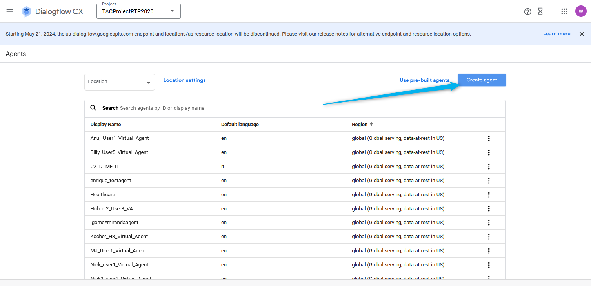Open options menu for Kocher_H3_Virtual_Agent
The image size is (591, 286).
pos(489,237)
